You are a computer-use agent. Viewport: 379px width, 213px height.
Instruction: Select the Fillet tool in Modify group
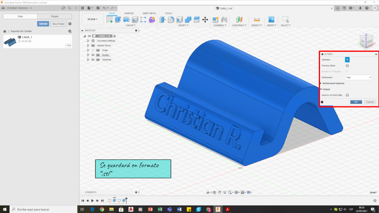tap(171, 20)
